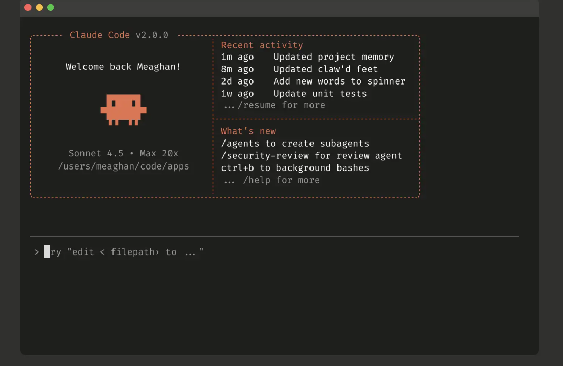This screenshot has height=366, width=563.
Task: Click the "/agents to create subagents" line
Action: tap(295, 144)
